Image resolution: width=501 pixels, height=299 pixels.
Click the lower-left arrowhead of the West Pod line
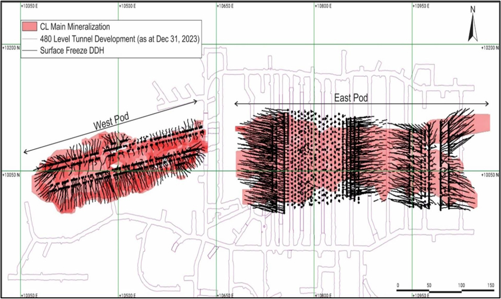coord(26,152)
